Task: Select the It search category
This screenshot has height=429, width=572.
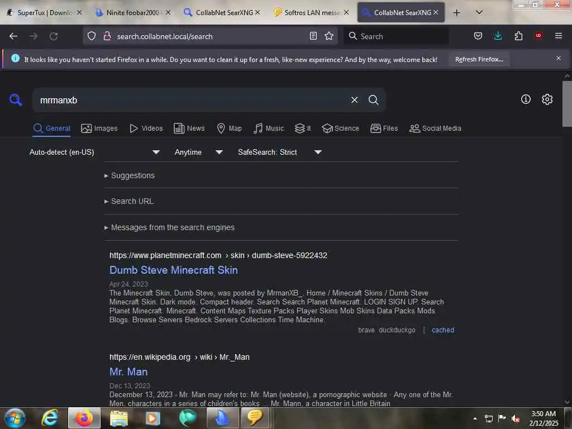Action: (303, 128)
